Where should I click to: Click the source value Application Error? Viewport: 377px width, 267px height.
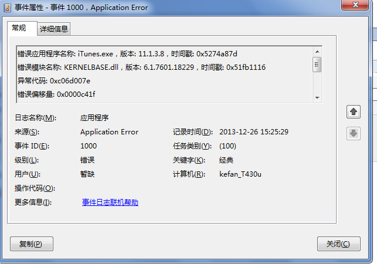pyautogui.click(x=110, y=132)
